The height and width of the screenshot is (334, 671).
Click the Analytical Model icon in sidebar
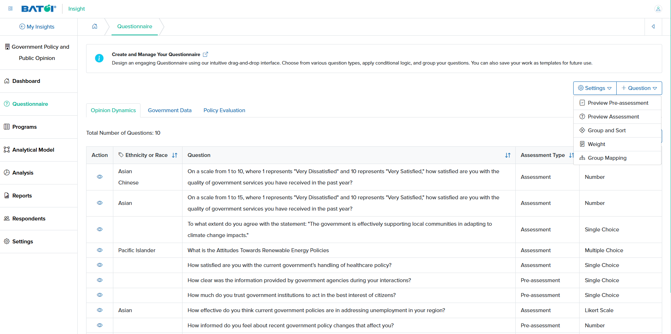tap(7, 150)
